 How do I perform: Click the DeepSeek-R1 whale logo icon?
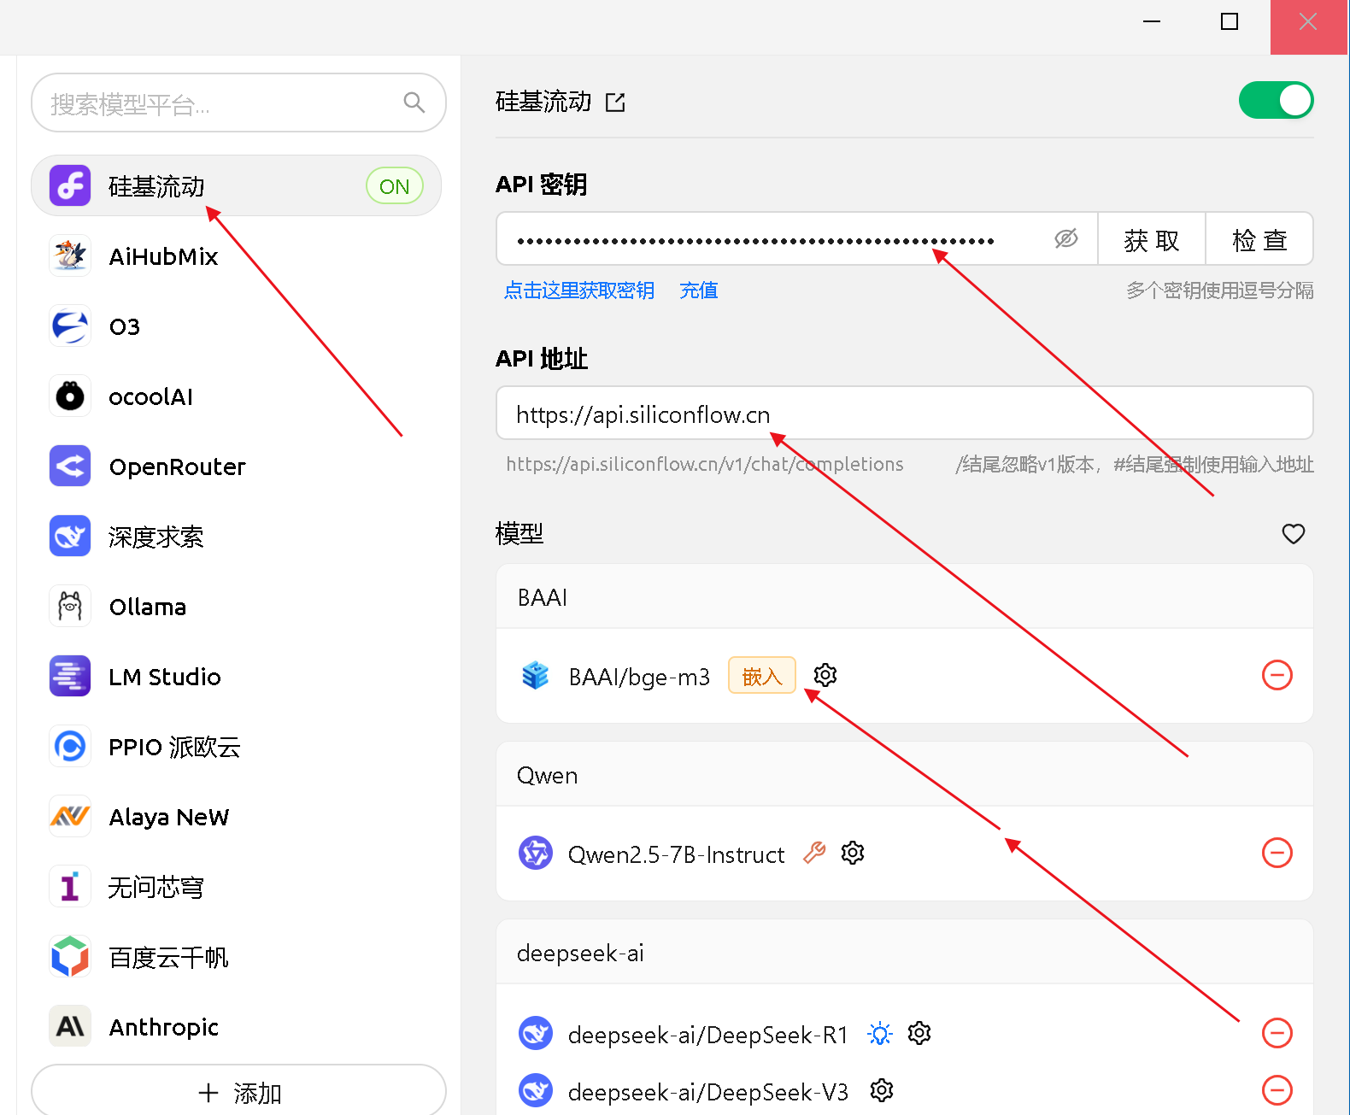536,1033
